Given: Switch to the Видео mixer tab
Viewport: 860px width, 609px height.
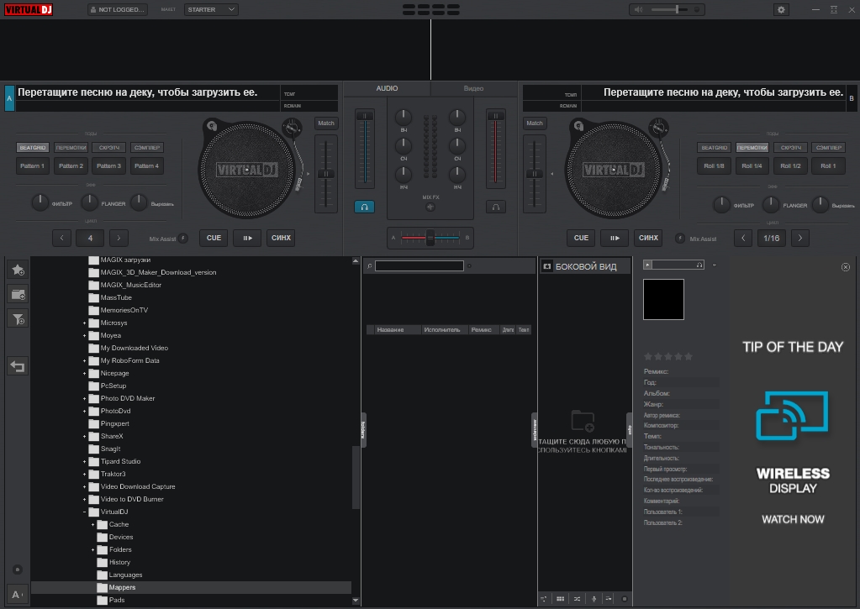Looking at the screenshot, I should [473, 88].
